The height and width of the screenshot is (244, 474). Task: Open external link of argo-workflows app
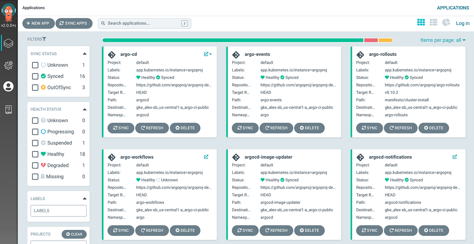[206, 157]
